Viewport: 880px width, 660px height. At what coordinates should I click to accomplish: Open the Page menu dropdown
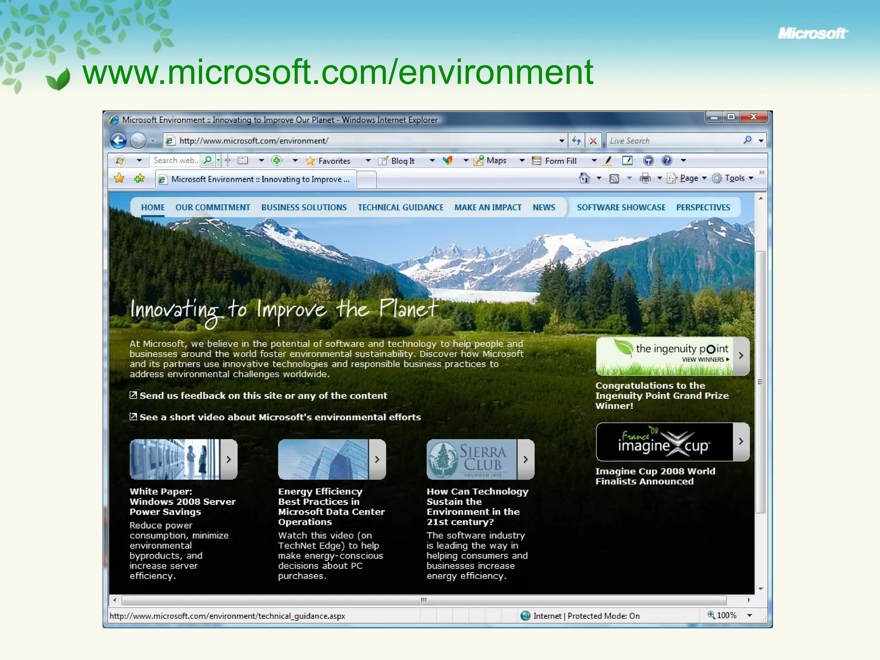point(687,178)
